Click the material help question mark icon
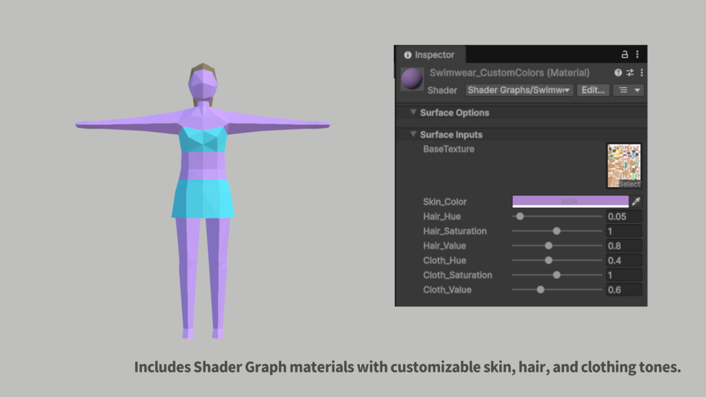 617,72
